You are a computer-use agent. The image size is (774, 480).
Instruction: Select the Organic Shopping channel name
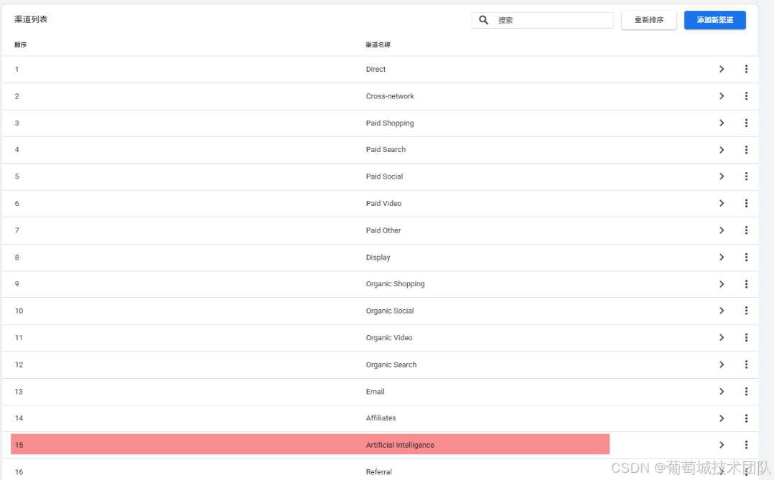pyautogui.click(x=396, y=284)
